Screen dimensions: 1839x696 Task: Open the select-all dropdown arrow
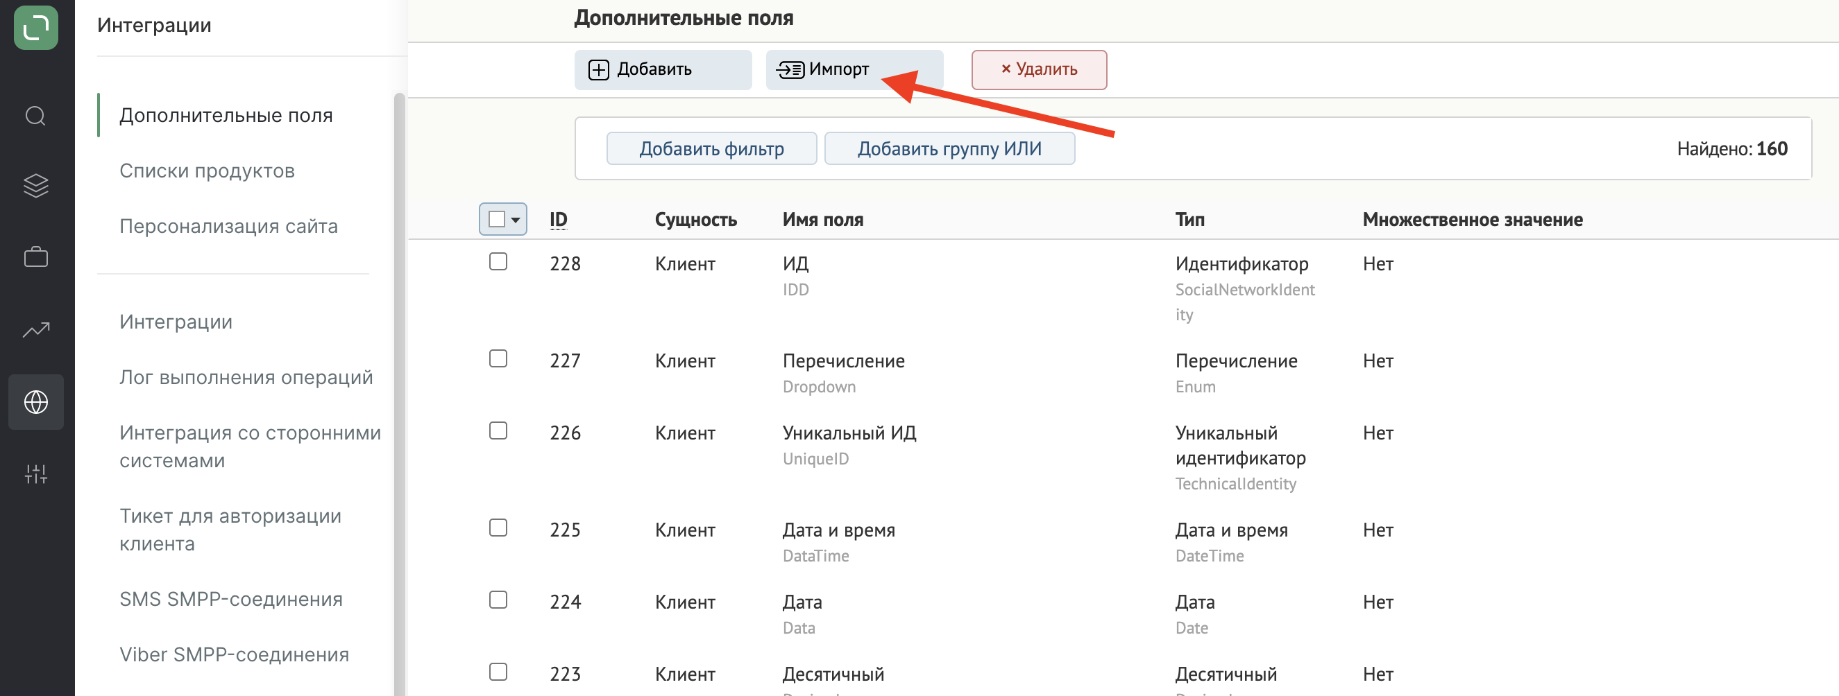(x=516, y=220)
